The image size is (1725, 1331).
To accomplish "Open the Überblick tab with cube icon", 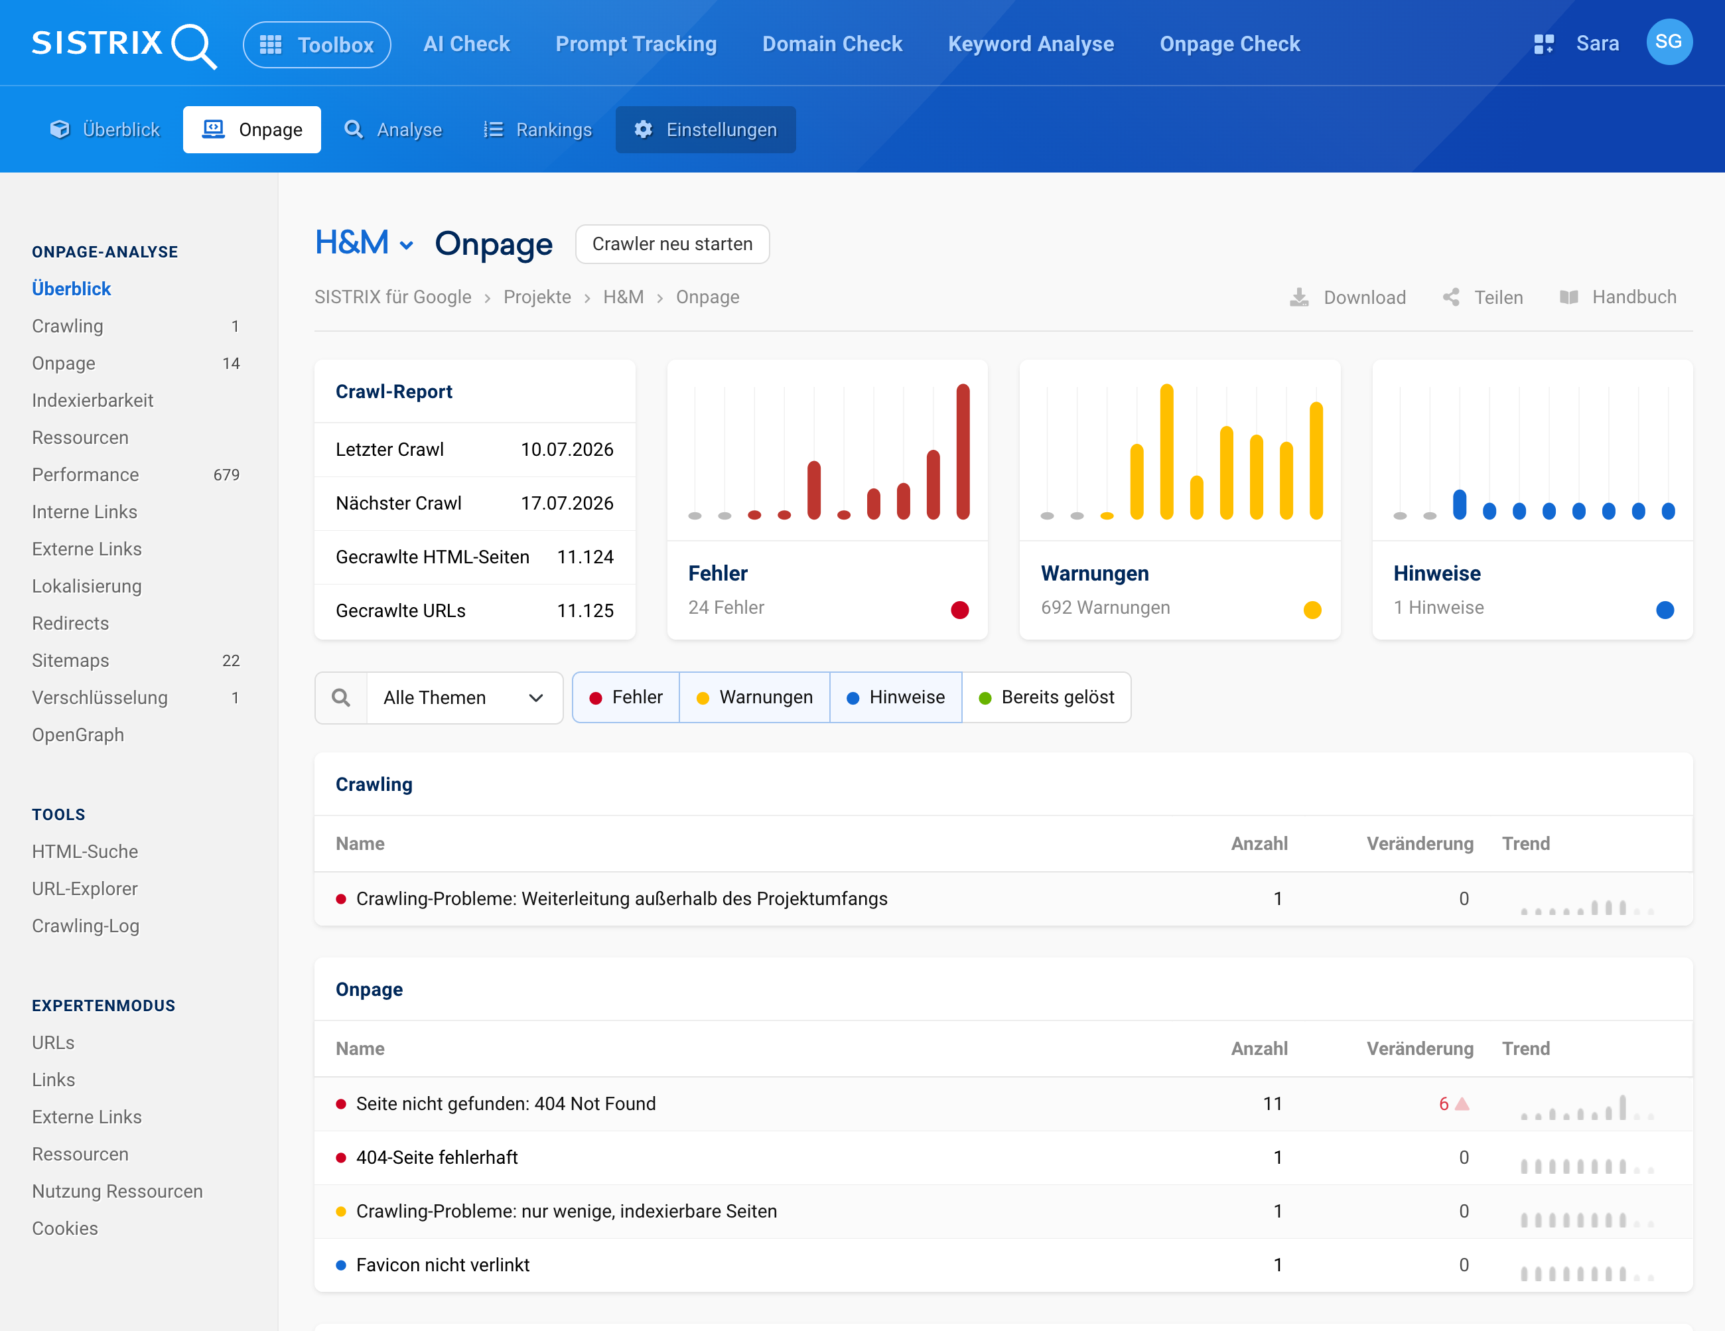I will [105, 129].
